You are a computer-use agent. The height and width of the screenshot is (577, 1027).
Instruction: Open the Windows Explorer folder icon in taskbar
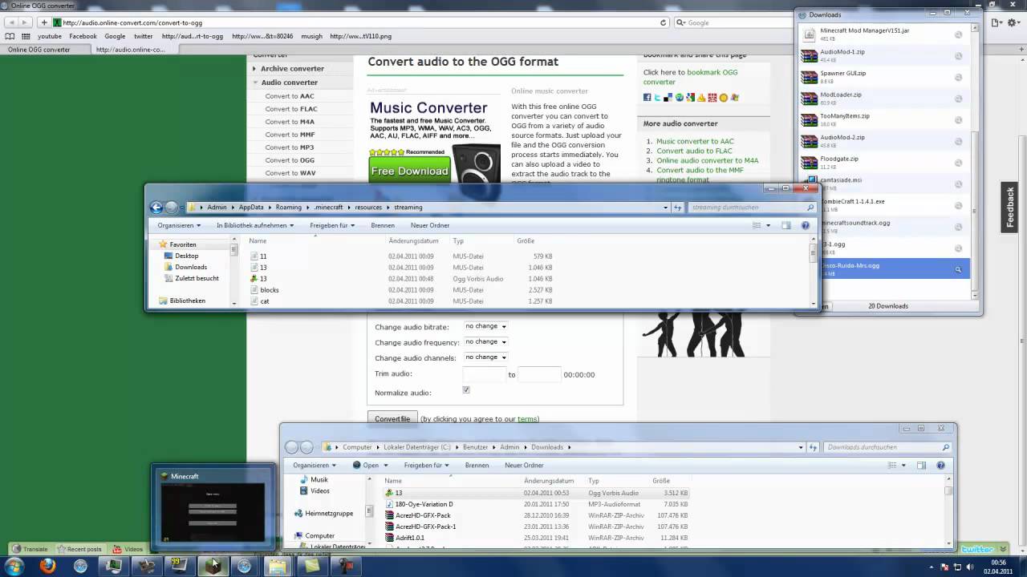click(x=278, y=566)
